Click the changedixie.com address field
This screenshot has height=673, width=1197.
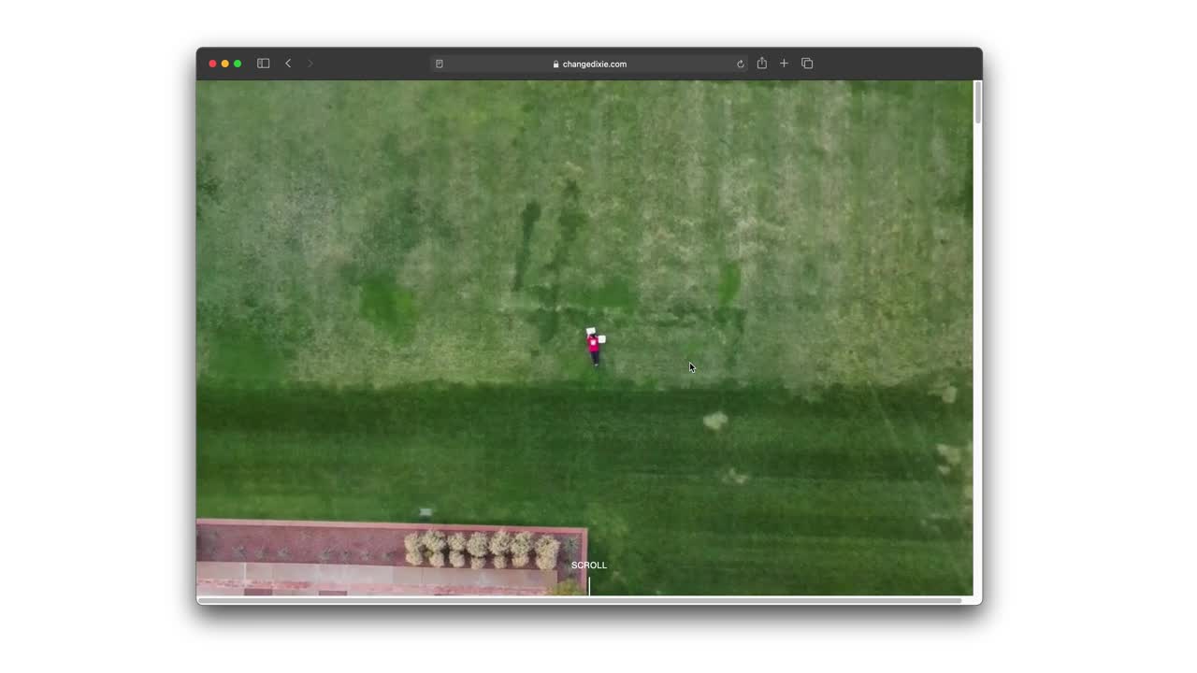(589, 64)
